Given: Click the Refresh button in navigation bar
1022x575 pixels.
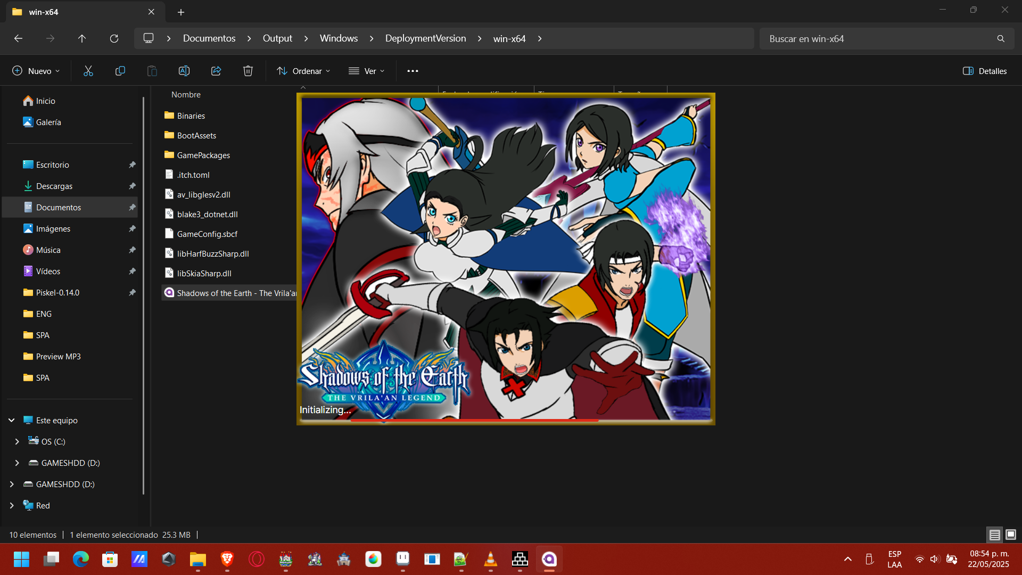Looking at the screenshot, I should (x=114, y=38).
